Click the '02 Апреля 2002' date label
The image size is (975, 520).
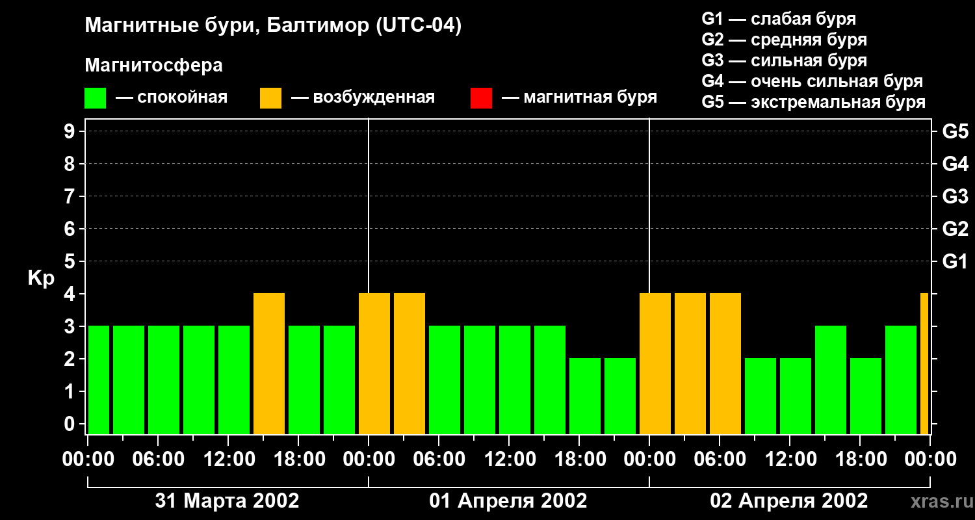click(789, 501)
